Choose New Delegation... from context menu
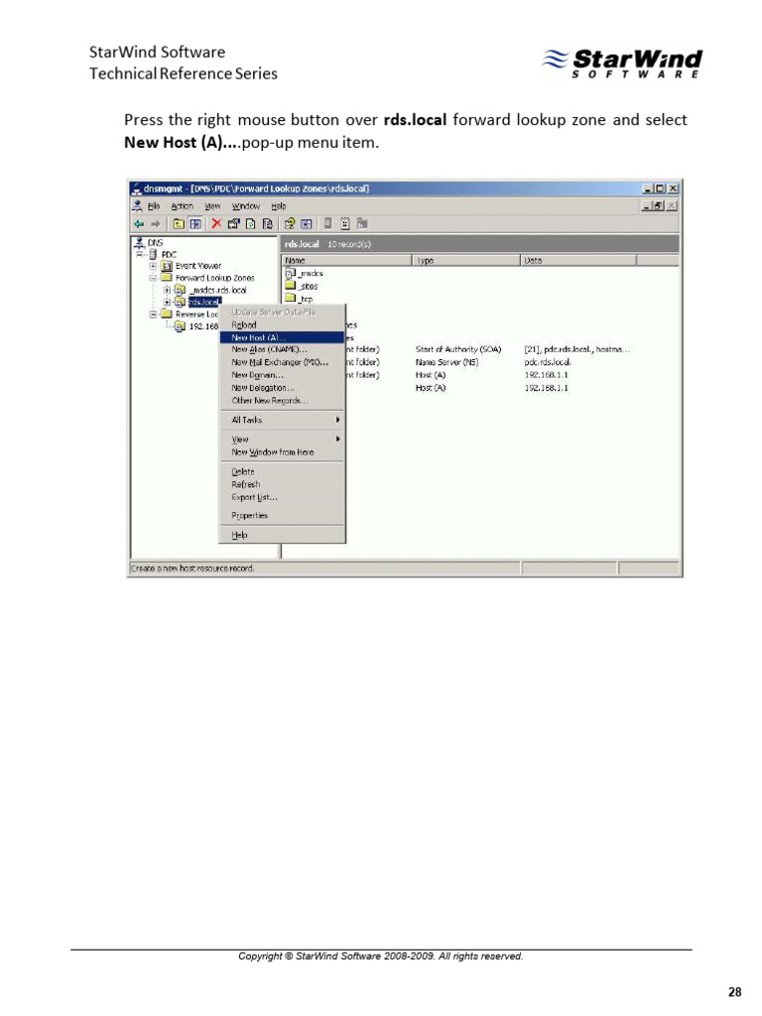Image resolution: width=762 pixels, height=1016 pixels. tap(281, 388)
